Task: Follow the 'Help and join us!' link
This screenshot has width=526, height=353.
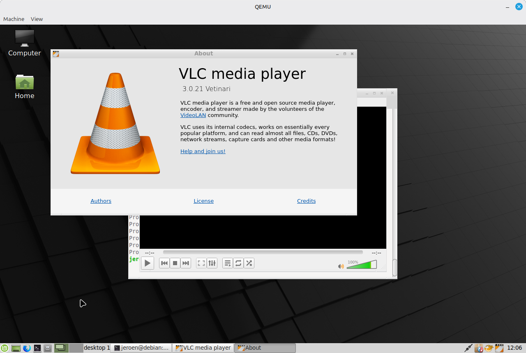Action: point(203,151)
